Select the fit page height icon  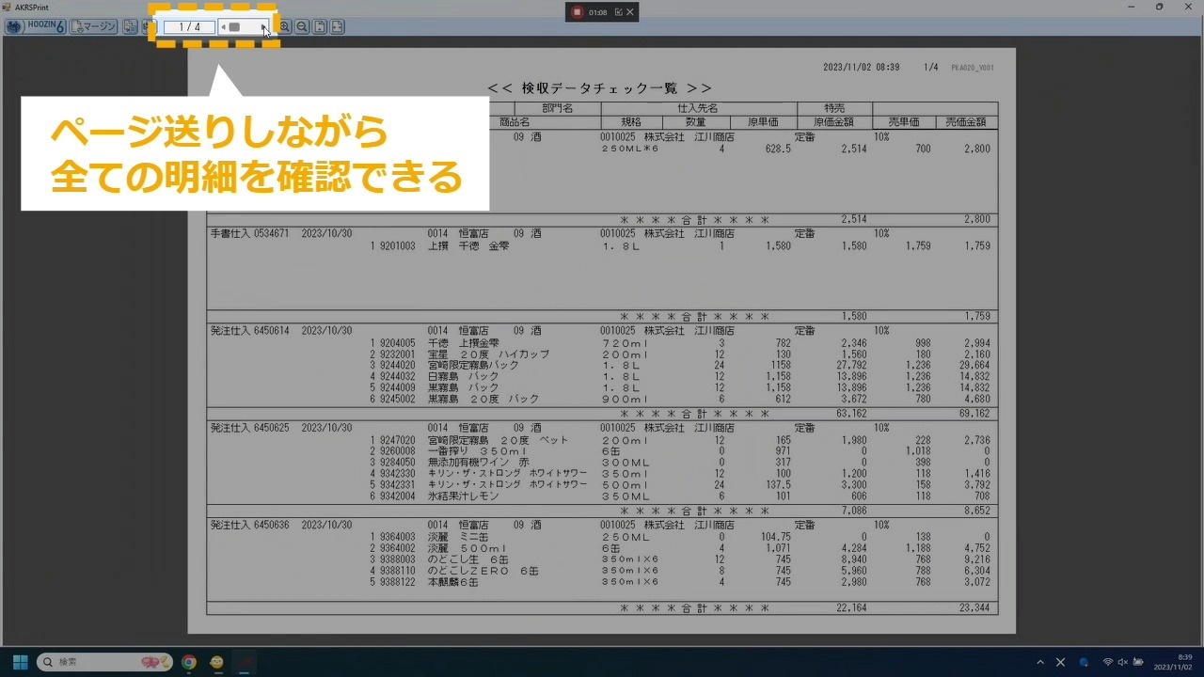click(320, 27)
